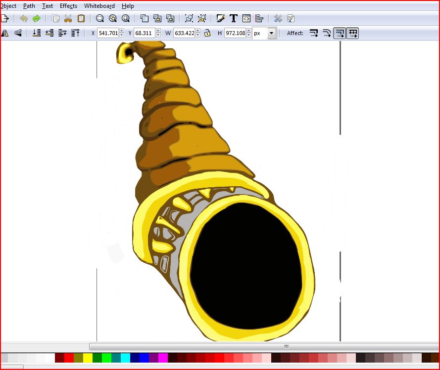Open the Align and Distribute icon
The image size is (440, 370).
(259, 19)
